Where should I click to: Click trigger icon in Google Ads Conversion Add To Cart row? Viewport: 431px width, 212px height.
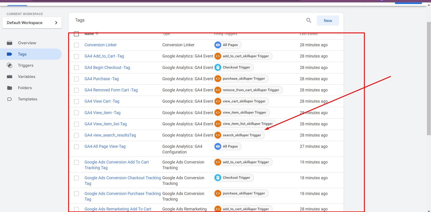218,162
